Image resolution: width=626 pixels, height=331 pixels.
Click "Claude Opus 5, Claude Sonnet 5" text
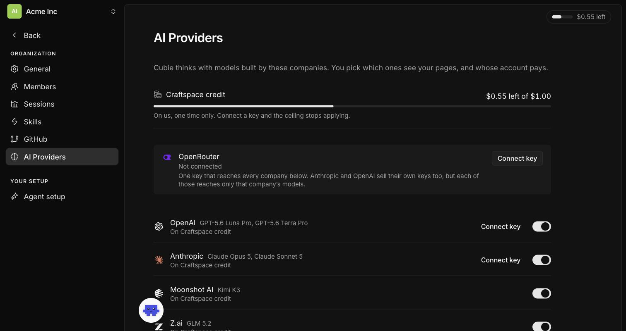pyautogui.click(x=255, y=257)
